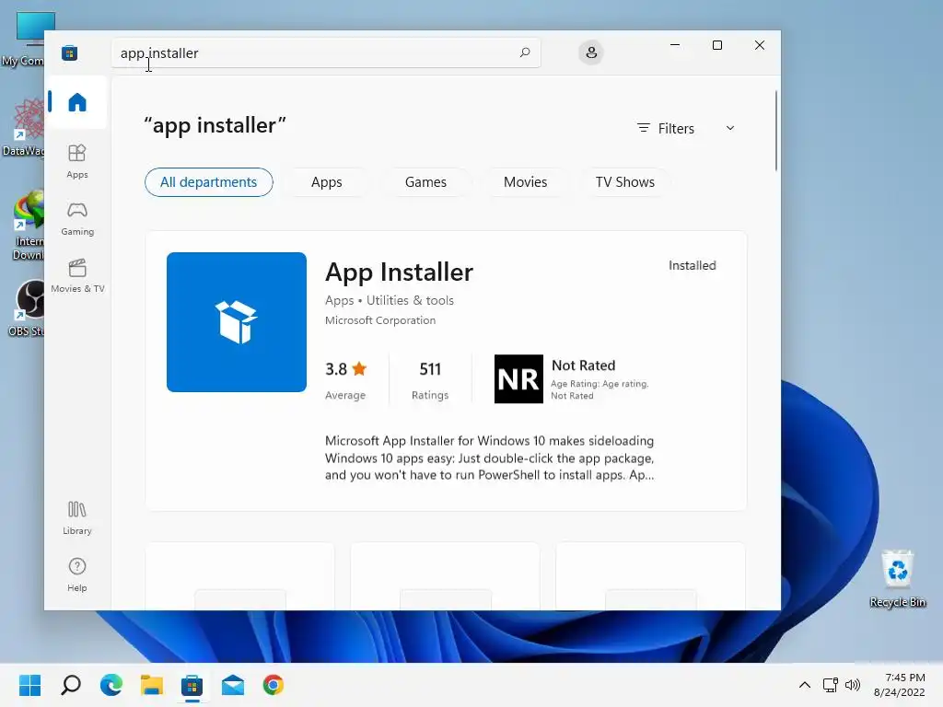The width and height of the screenshot is (943, 707).
Task: Launch Google Chrome from taskbar
Action: tap(273, 685)
